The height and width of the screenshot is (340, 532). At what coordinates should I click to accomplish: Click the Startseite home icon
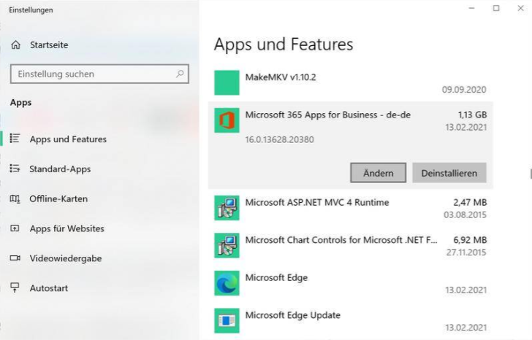tap(15, 45)
